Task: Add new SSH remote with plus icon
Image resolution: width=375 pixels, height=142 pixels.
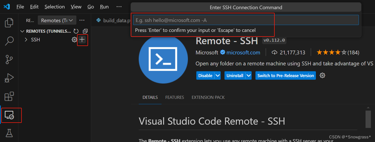Action: [82, 40]
